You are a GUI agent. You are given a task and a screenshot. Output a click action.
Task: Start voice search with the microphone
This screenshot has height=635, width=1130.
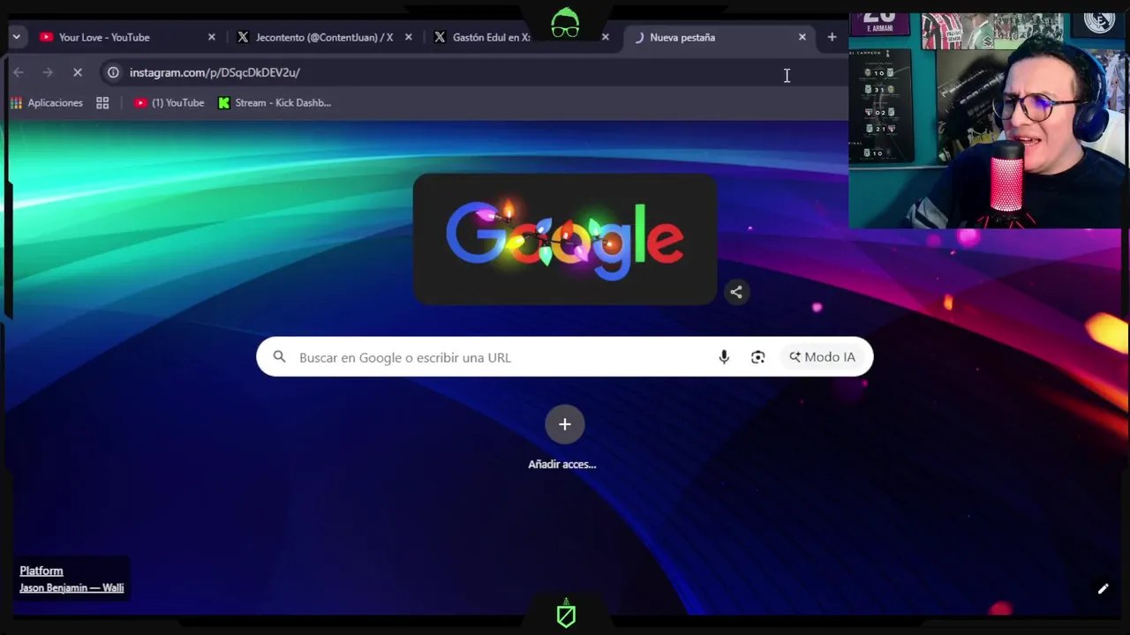pyautogui.click(x=724, y=356)
